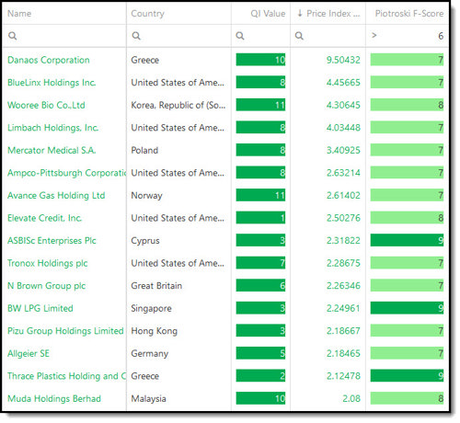Click price index value 2.24961

click(x=343, y=308)
